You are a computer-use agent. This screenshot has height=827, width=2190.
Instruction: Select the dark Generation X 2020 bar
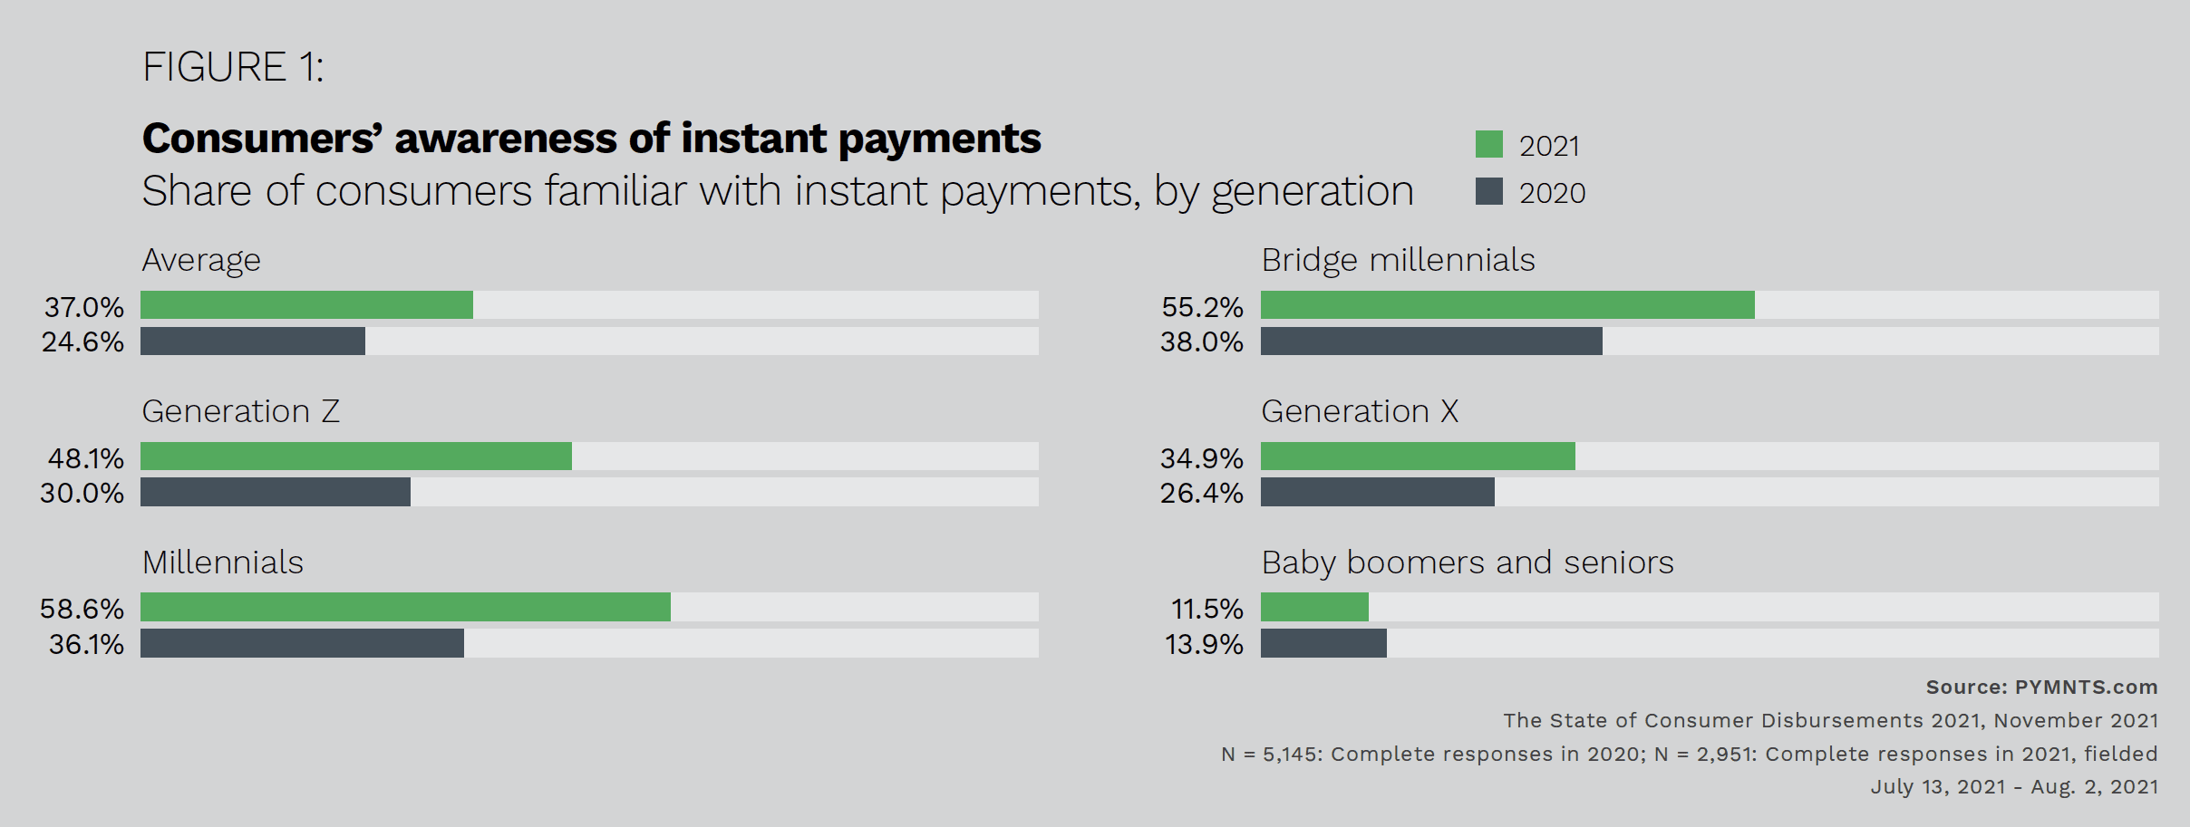[1378, 492]
